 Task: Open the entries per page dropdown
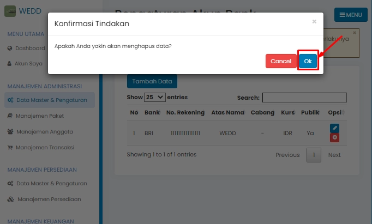pyautogui.click(x=154, y=98)
